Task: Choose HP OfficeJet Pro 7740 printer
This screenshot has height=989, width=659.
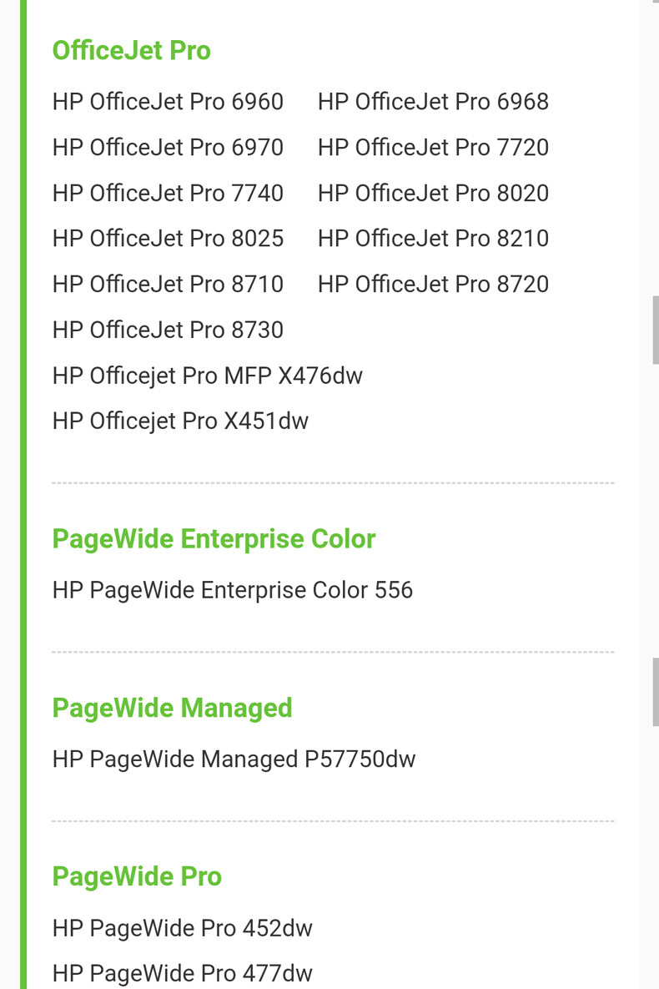Action: 168,194
